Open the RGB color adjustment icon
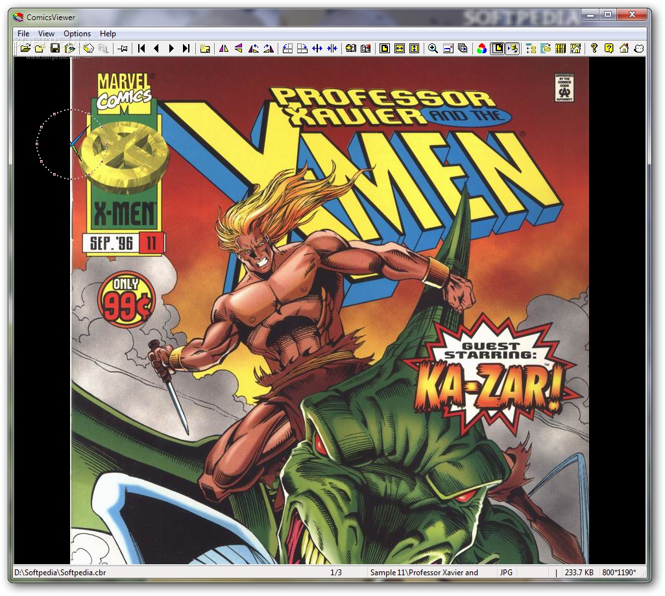The height and width of the screenshot is (596, 665). pos(482,49)
